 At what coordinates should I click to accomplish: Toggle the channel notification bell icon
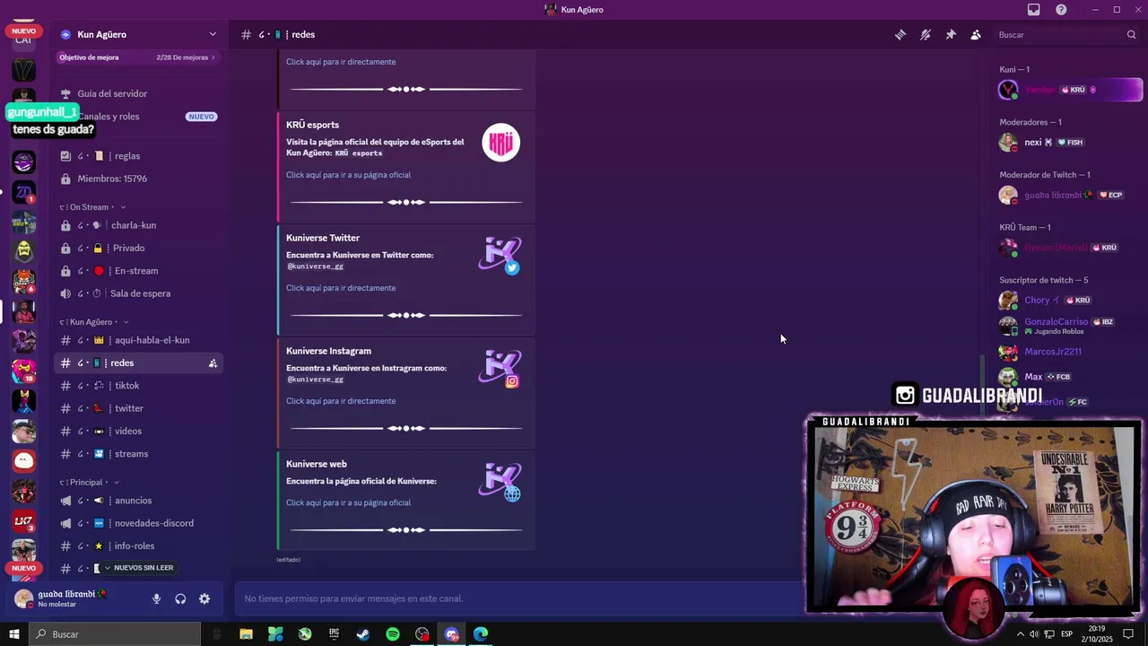pyautogui.click(x=926, y=35)
